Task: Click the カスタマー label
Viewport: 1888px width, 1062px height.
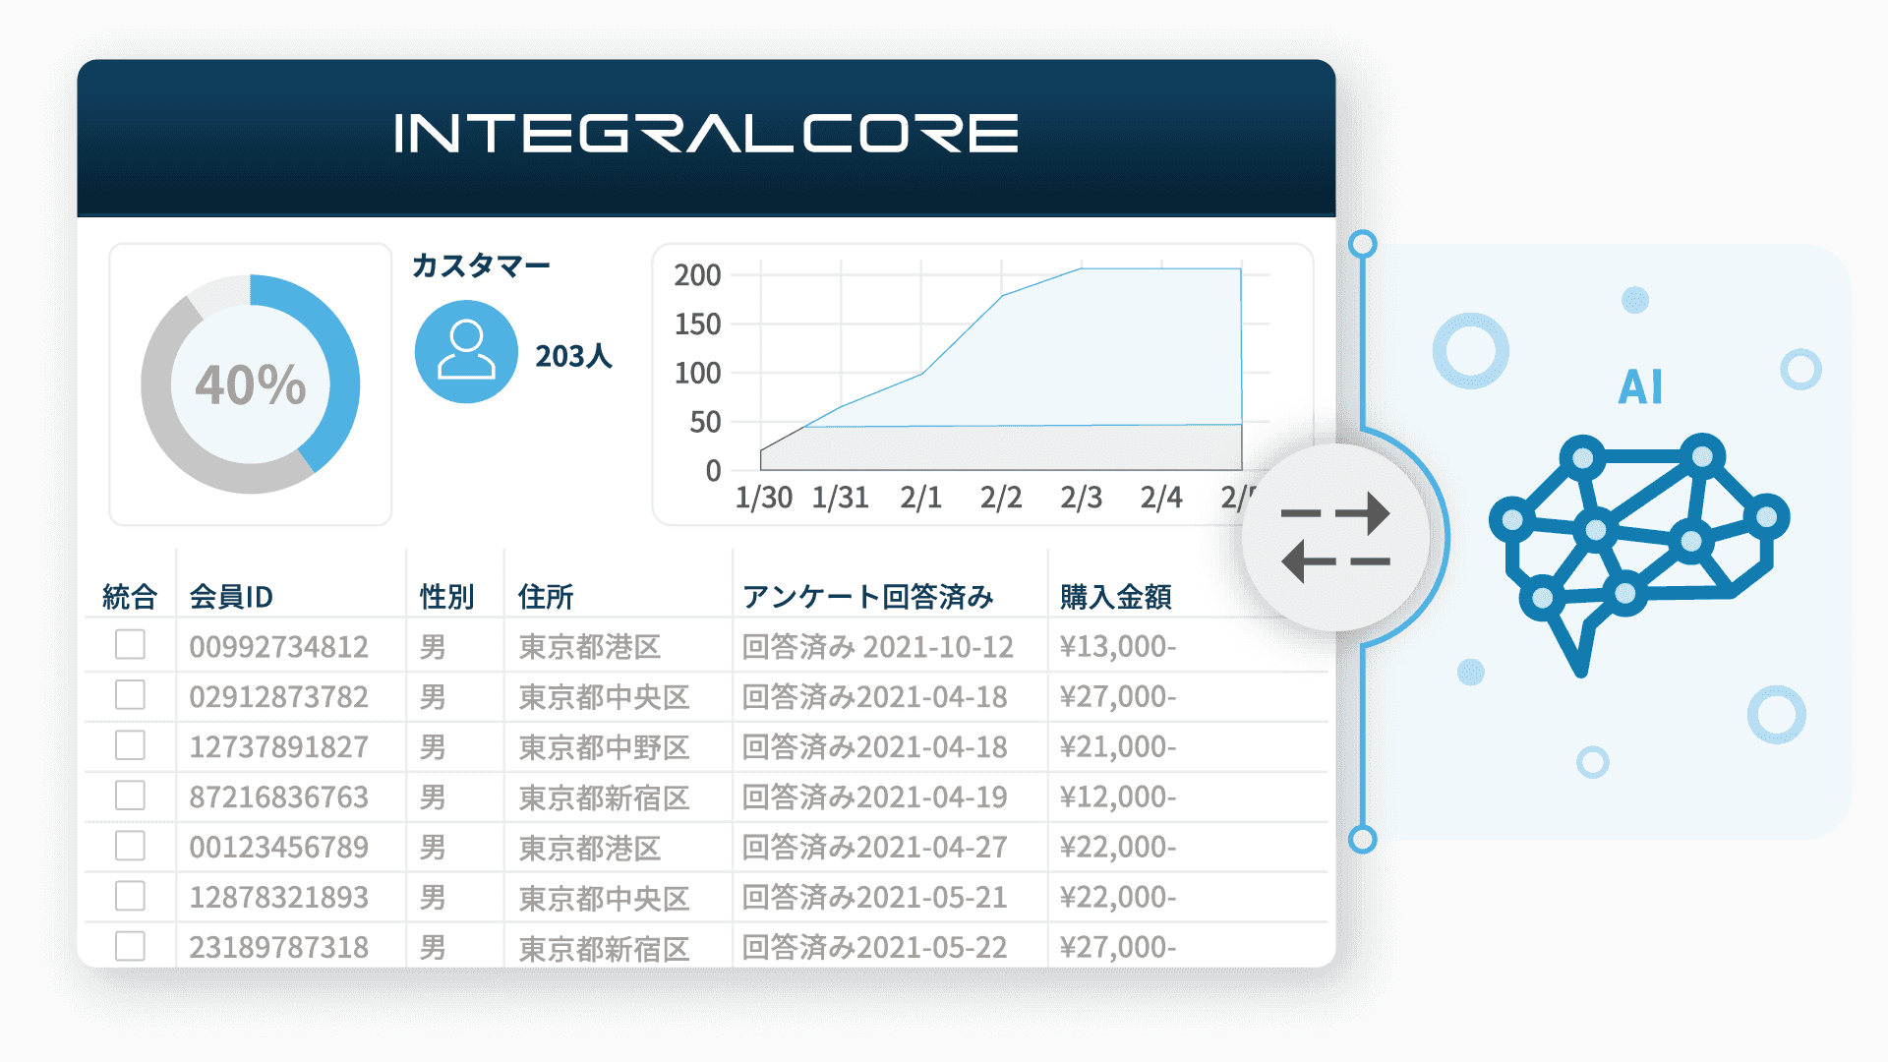Action: click(x=481, y=265)
